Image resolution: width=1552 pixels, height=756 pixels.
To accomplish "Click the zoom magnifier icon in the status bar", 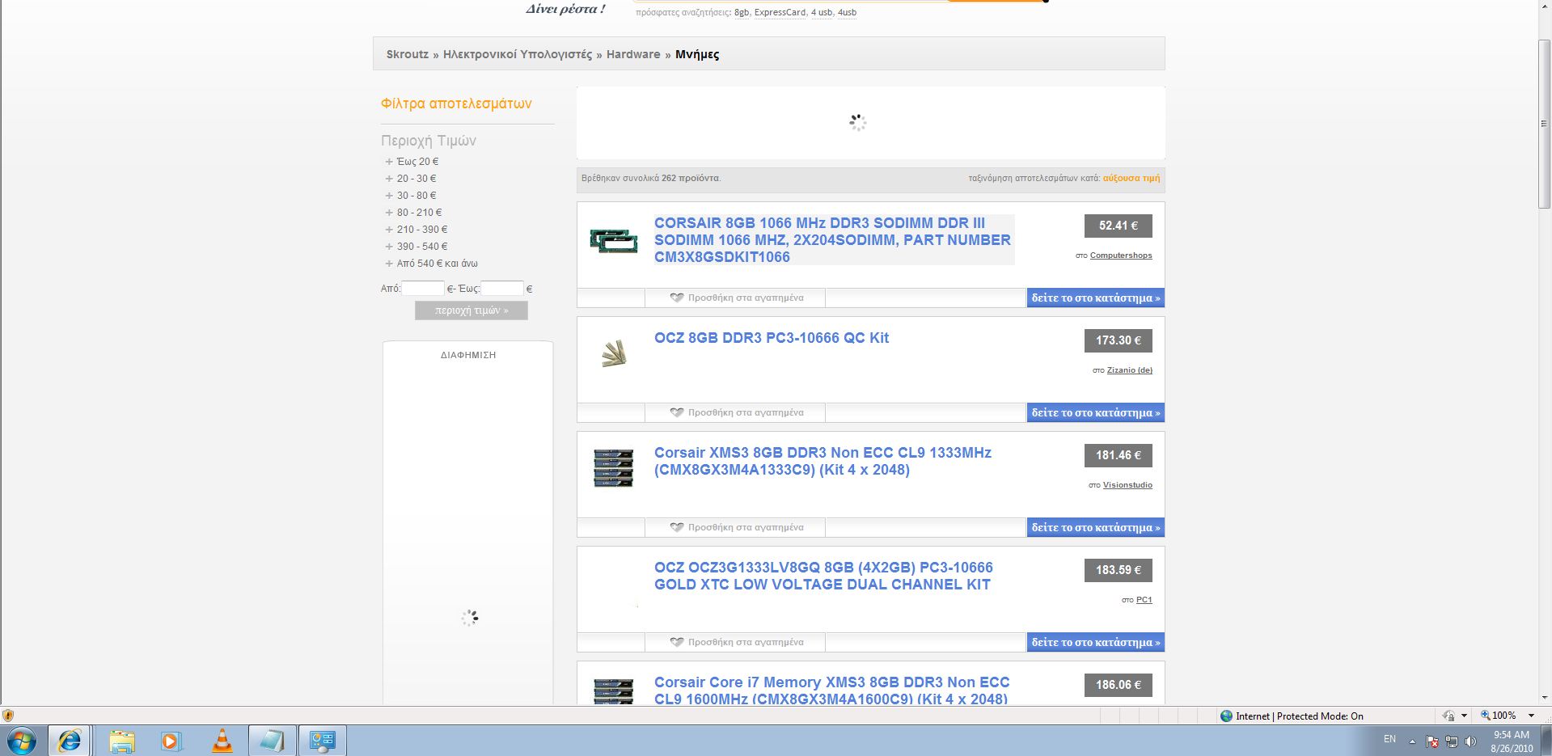I will point(1485,716).
